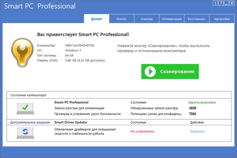This screenshot has height=158, width=237.
Task: Switch to the Настройки tab
Action: tap(222, 19)
